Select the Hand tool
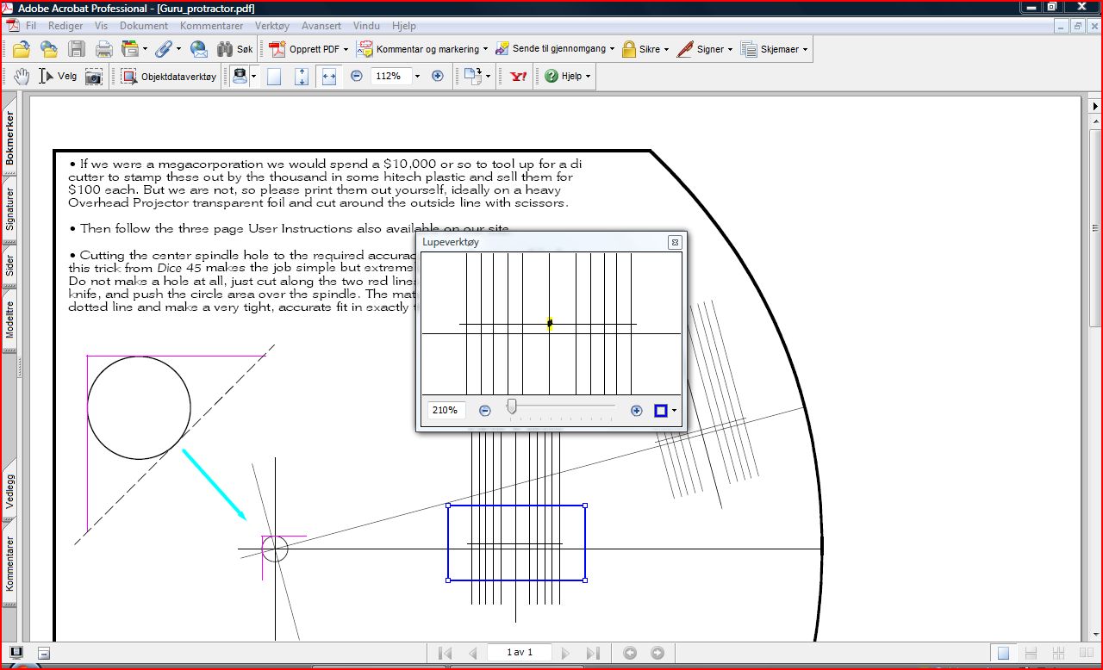 [x=22, y=76]
